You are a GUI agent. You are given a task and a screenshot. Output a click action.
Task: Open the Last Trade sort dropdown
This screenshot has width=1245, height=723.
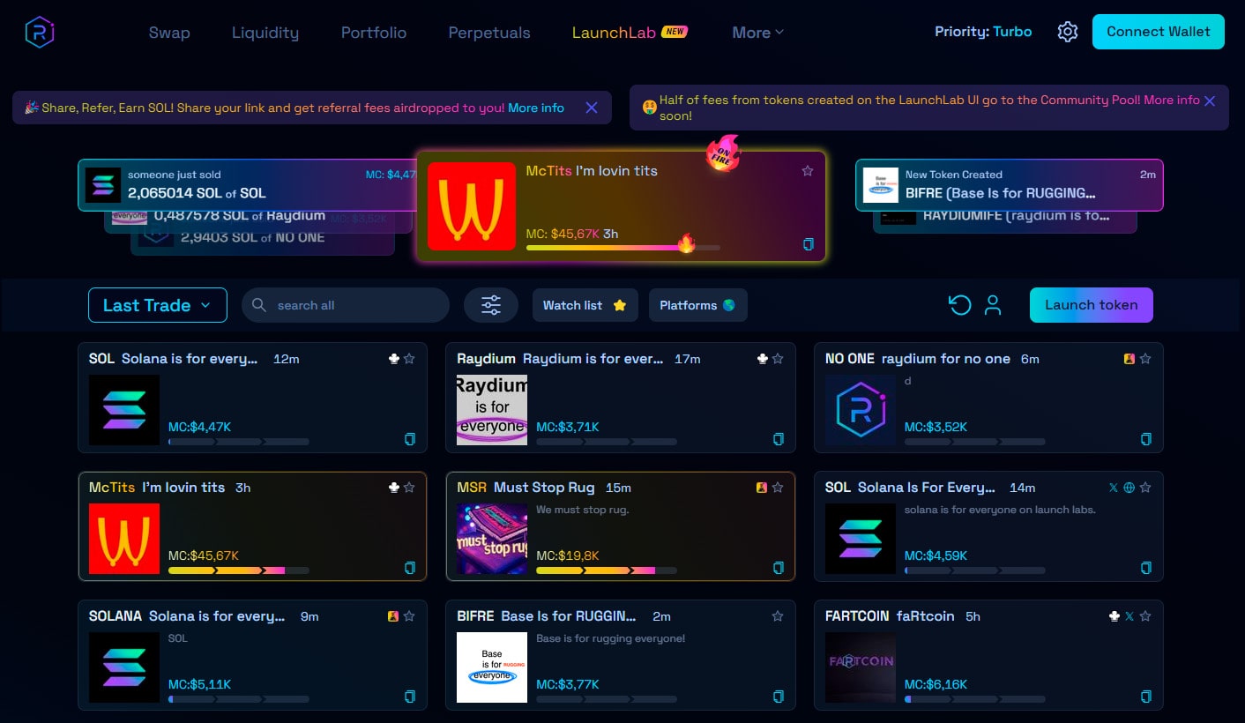158,305
